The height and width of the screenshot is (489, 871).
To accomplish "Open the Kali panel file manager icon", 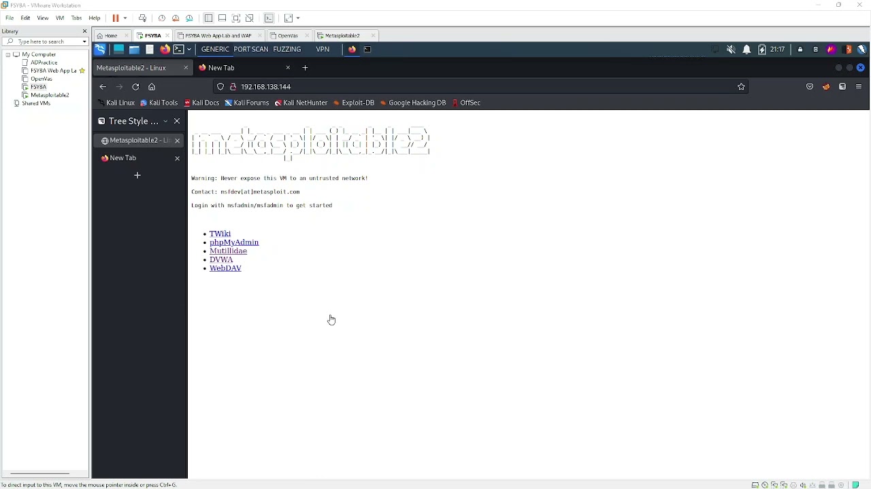I will [134, 49].
